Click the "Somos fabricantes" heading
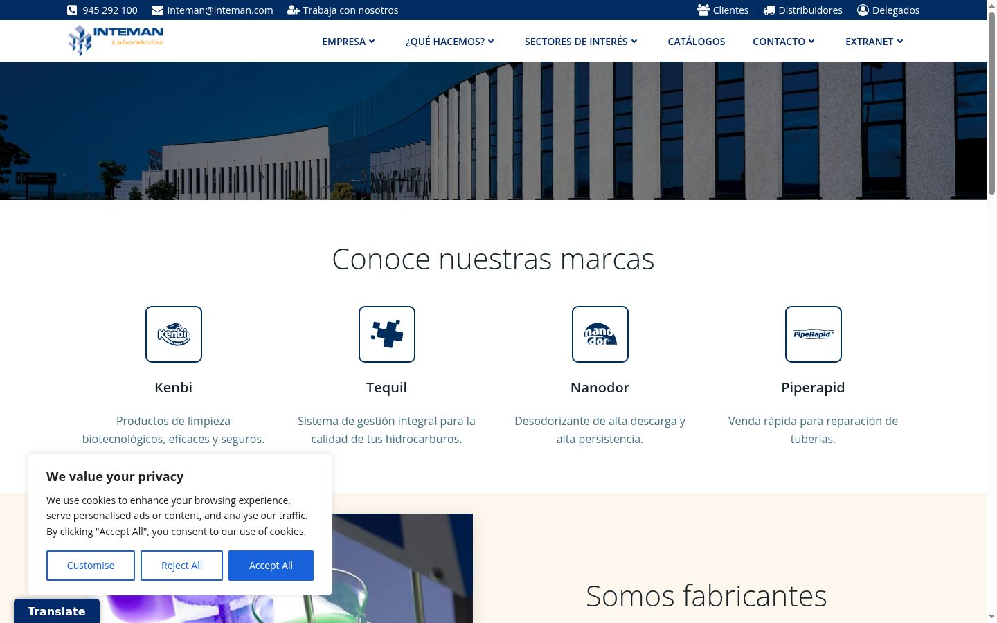Image resolution: width=997 pixels, height=623 pixels. pos(706,596)
